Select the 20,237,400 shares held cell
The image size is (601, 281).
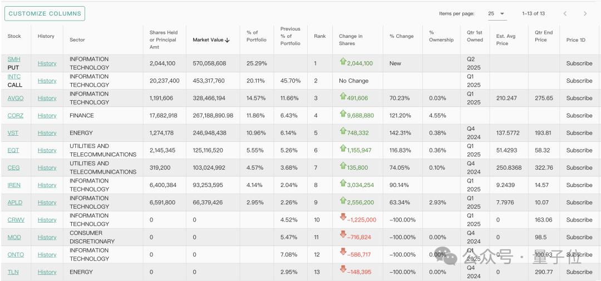click(164, 81)
